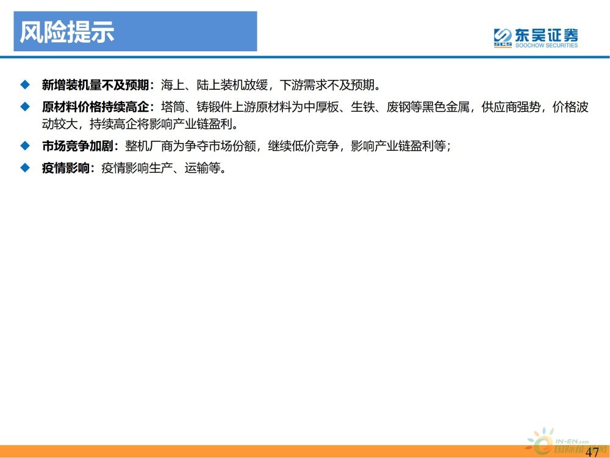Click the diamond bullet beside 新增装机量不及预期
This screenshot has width=610, height=458.
pyautogui.click(x=25, y=84)
